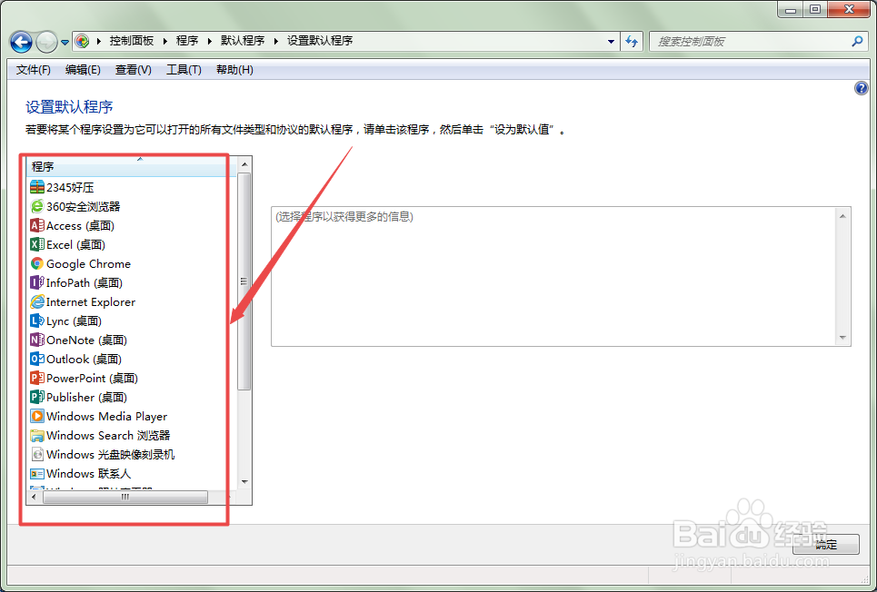
Task: Click the Access (桌面) icon
Action: pyautogui.click(x=37, y=225)
